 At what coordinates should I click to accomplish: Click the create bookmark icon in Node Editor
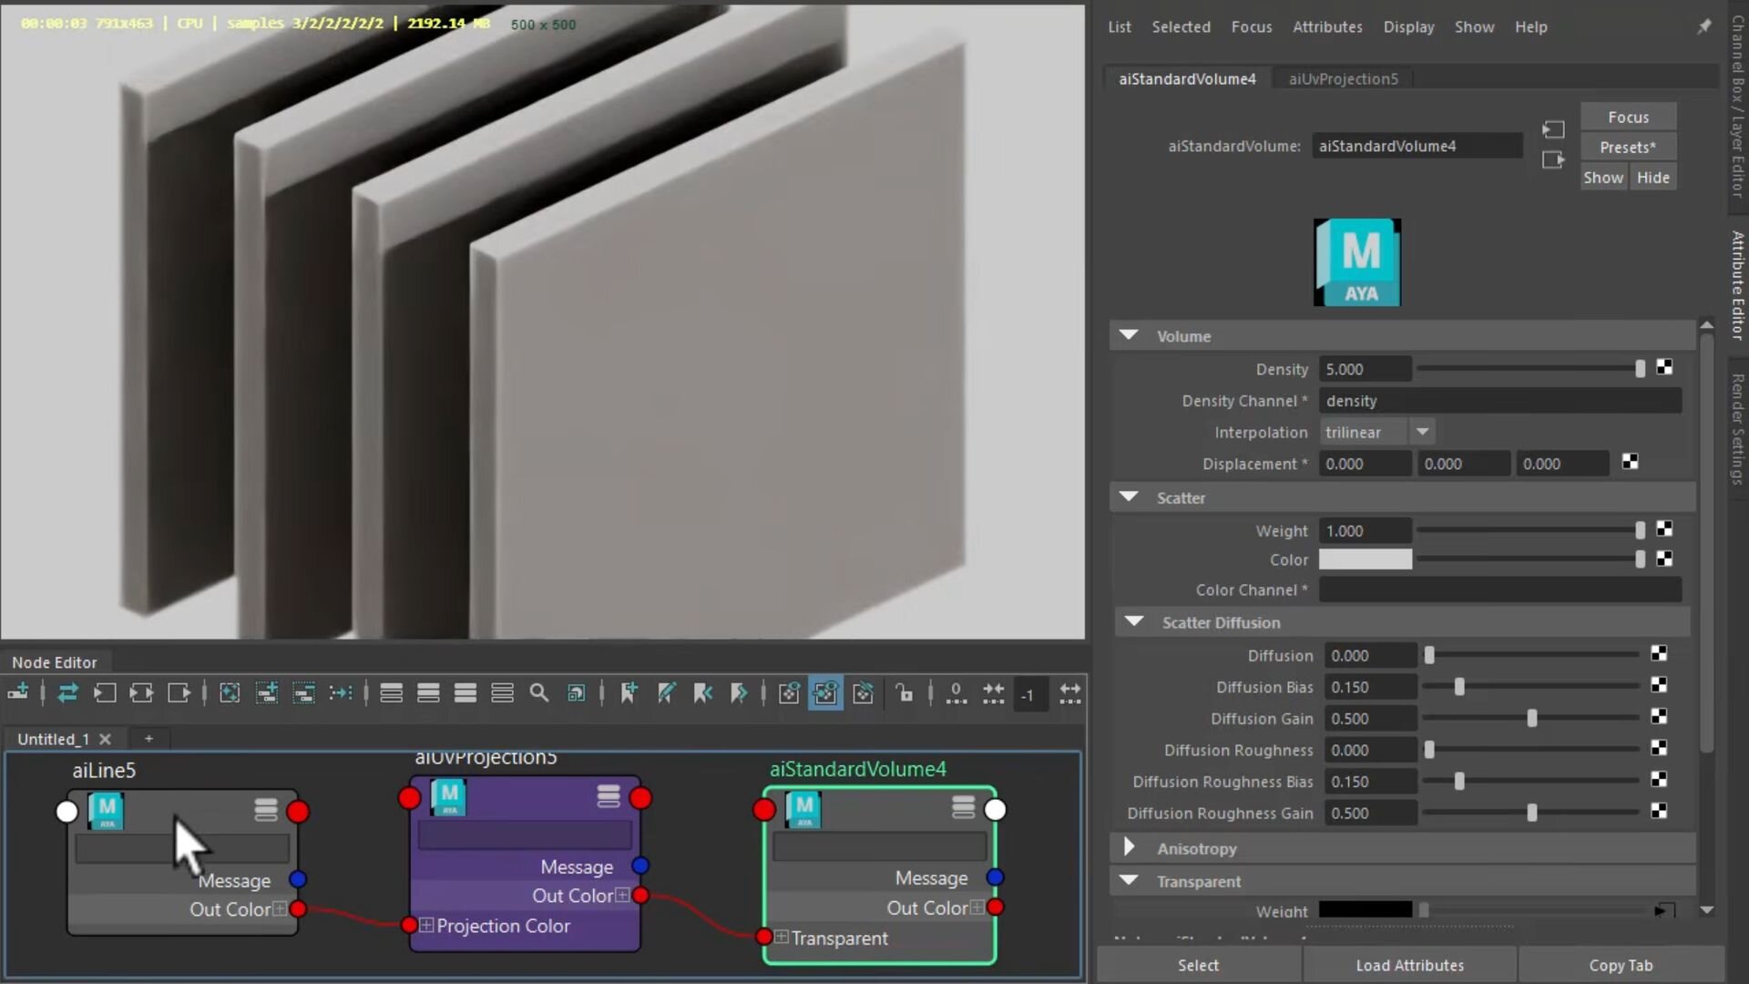629,693
